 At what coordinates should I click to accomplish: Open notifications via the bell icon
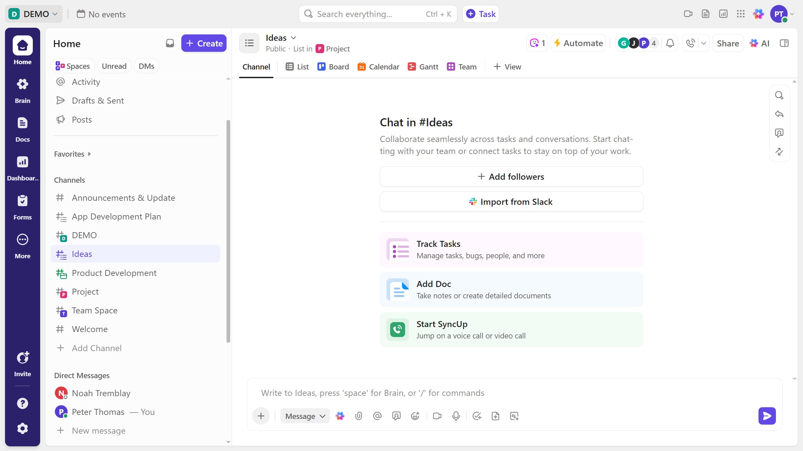click(x=670, y=43)
